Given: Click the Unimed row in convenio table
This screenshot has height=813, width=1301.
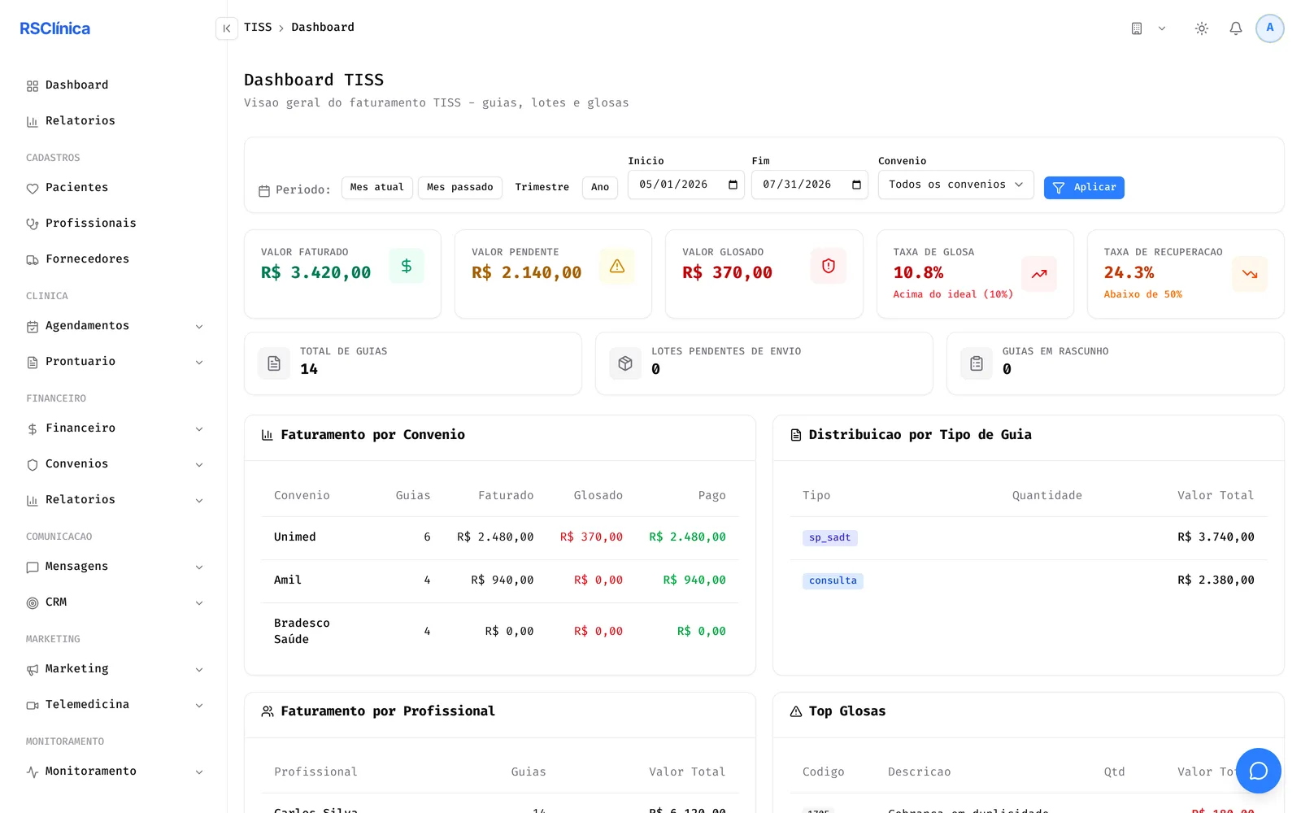Looking at the screenshot, I should pos(500,538).
